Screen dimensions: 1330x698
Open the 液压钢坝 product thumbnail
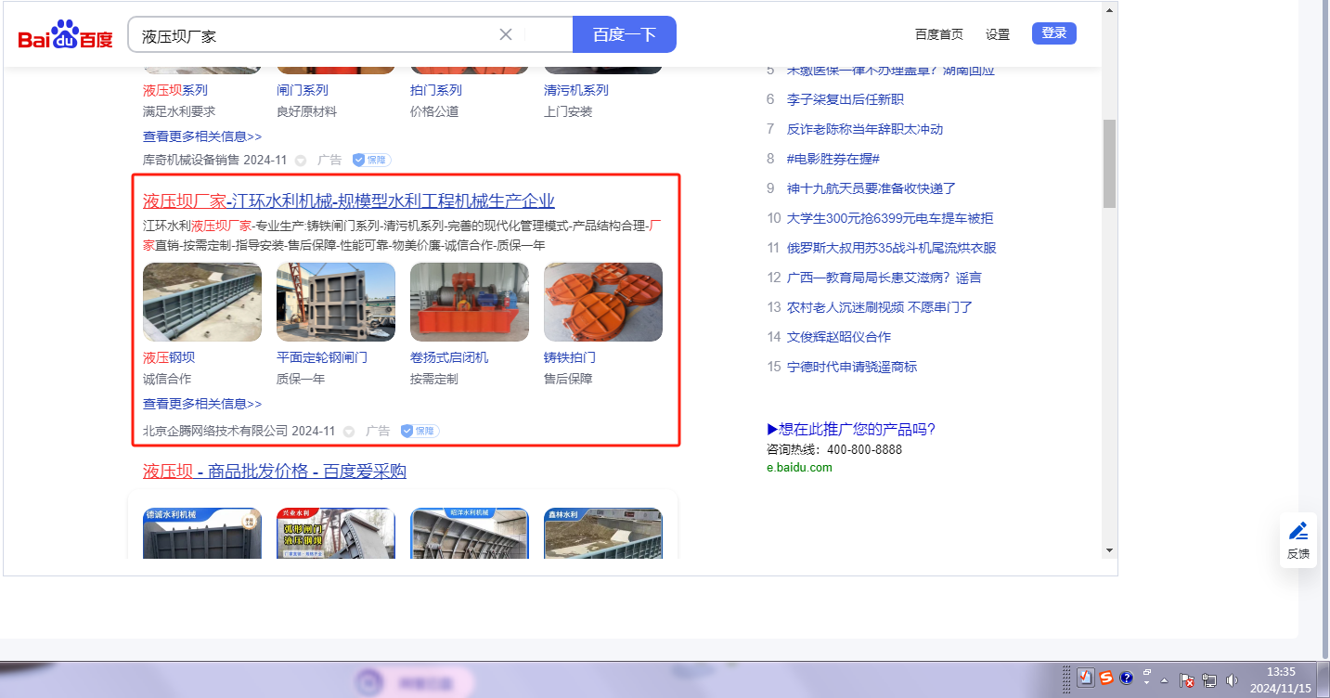tap(202, 302)
